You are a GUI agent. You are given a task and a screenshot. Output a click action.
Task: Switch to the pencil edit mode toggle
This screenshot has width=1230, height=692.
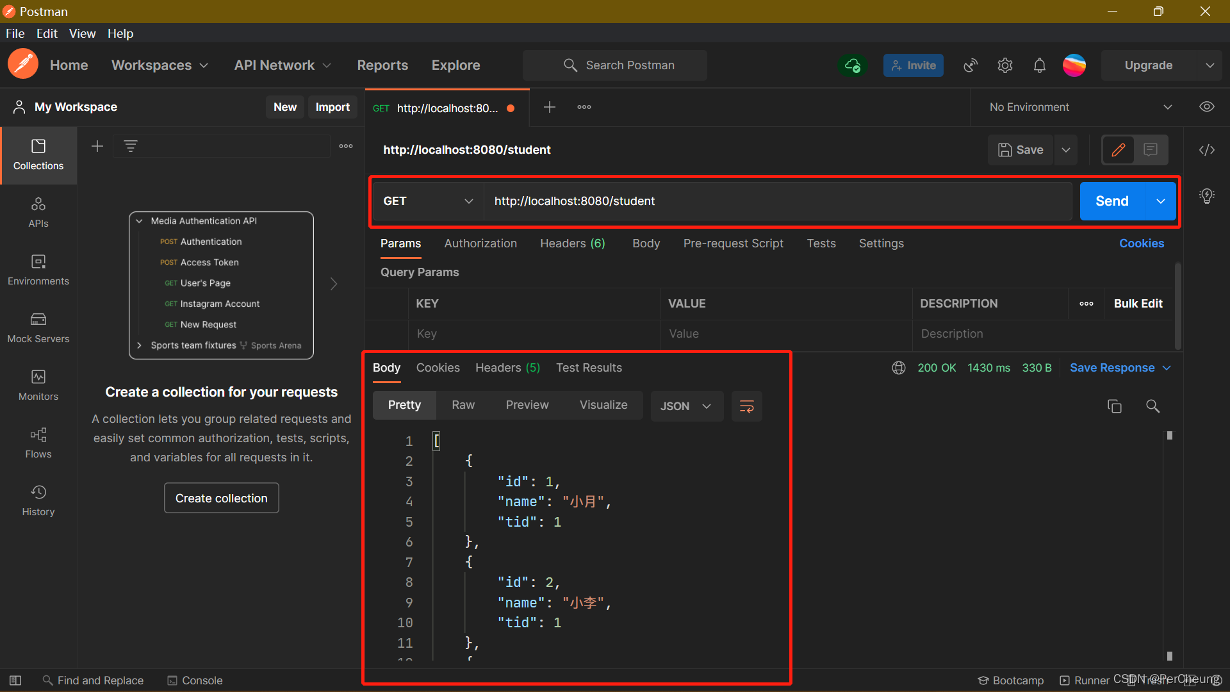pyautogui.click(x=1118, y=150)
